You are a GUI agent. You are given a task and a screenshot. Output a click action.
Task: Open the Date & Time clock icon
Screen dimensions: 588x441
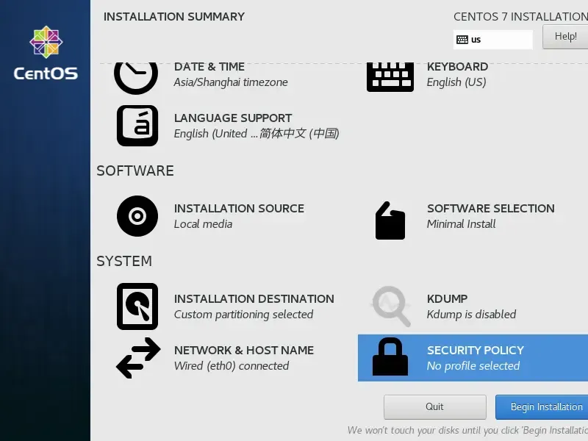click(x=136, y=78)
